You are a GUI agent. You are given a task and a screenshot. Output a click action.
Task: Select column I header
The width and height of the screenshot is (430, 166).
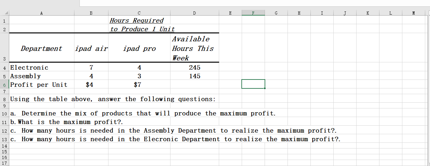point(322,13)
